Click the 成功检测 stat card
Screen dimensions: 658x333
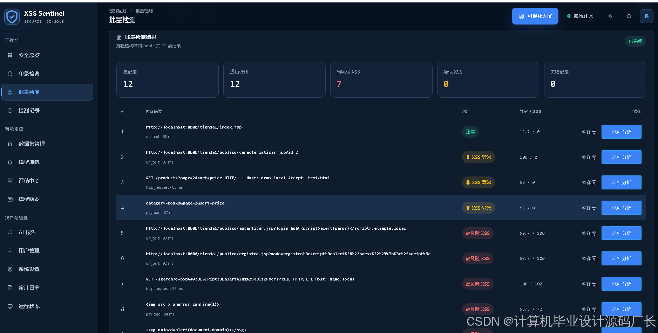(x=274, y=80)
